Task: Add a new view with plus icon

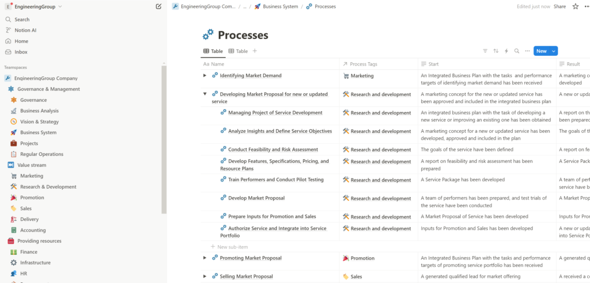Action: coord(255,51)
